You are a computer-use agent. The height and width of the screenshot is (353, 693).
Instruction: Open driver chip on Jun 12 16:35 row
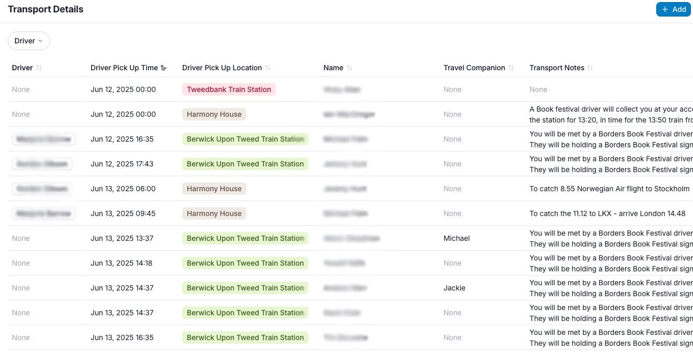[44, 139]
